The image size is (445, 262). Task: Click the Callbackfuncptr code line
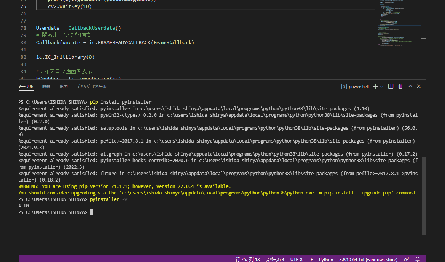tap(115, 42)
